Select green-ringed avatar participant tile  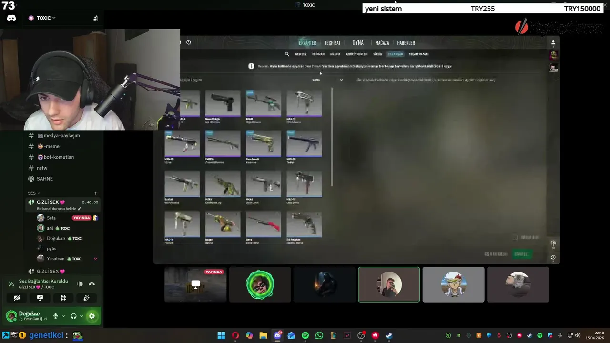260,284
